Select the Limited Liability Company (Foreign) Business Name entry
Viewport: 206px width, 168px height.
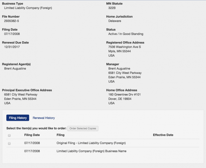click(91, 151)
